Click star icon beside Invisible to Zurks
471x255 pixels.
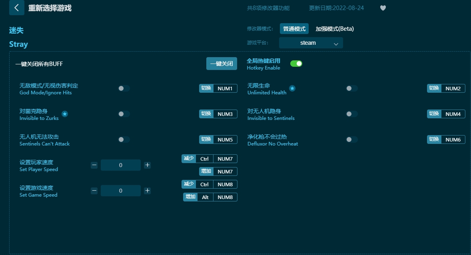(65, 114)
